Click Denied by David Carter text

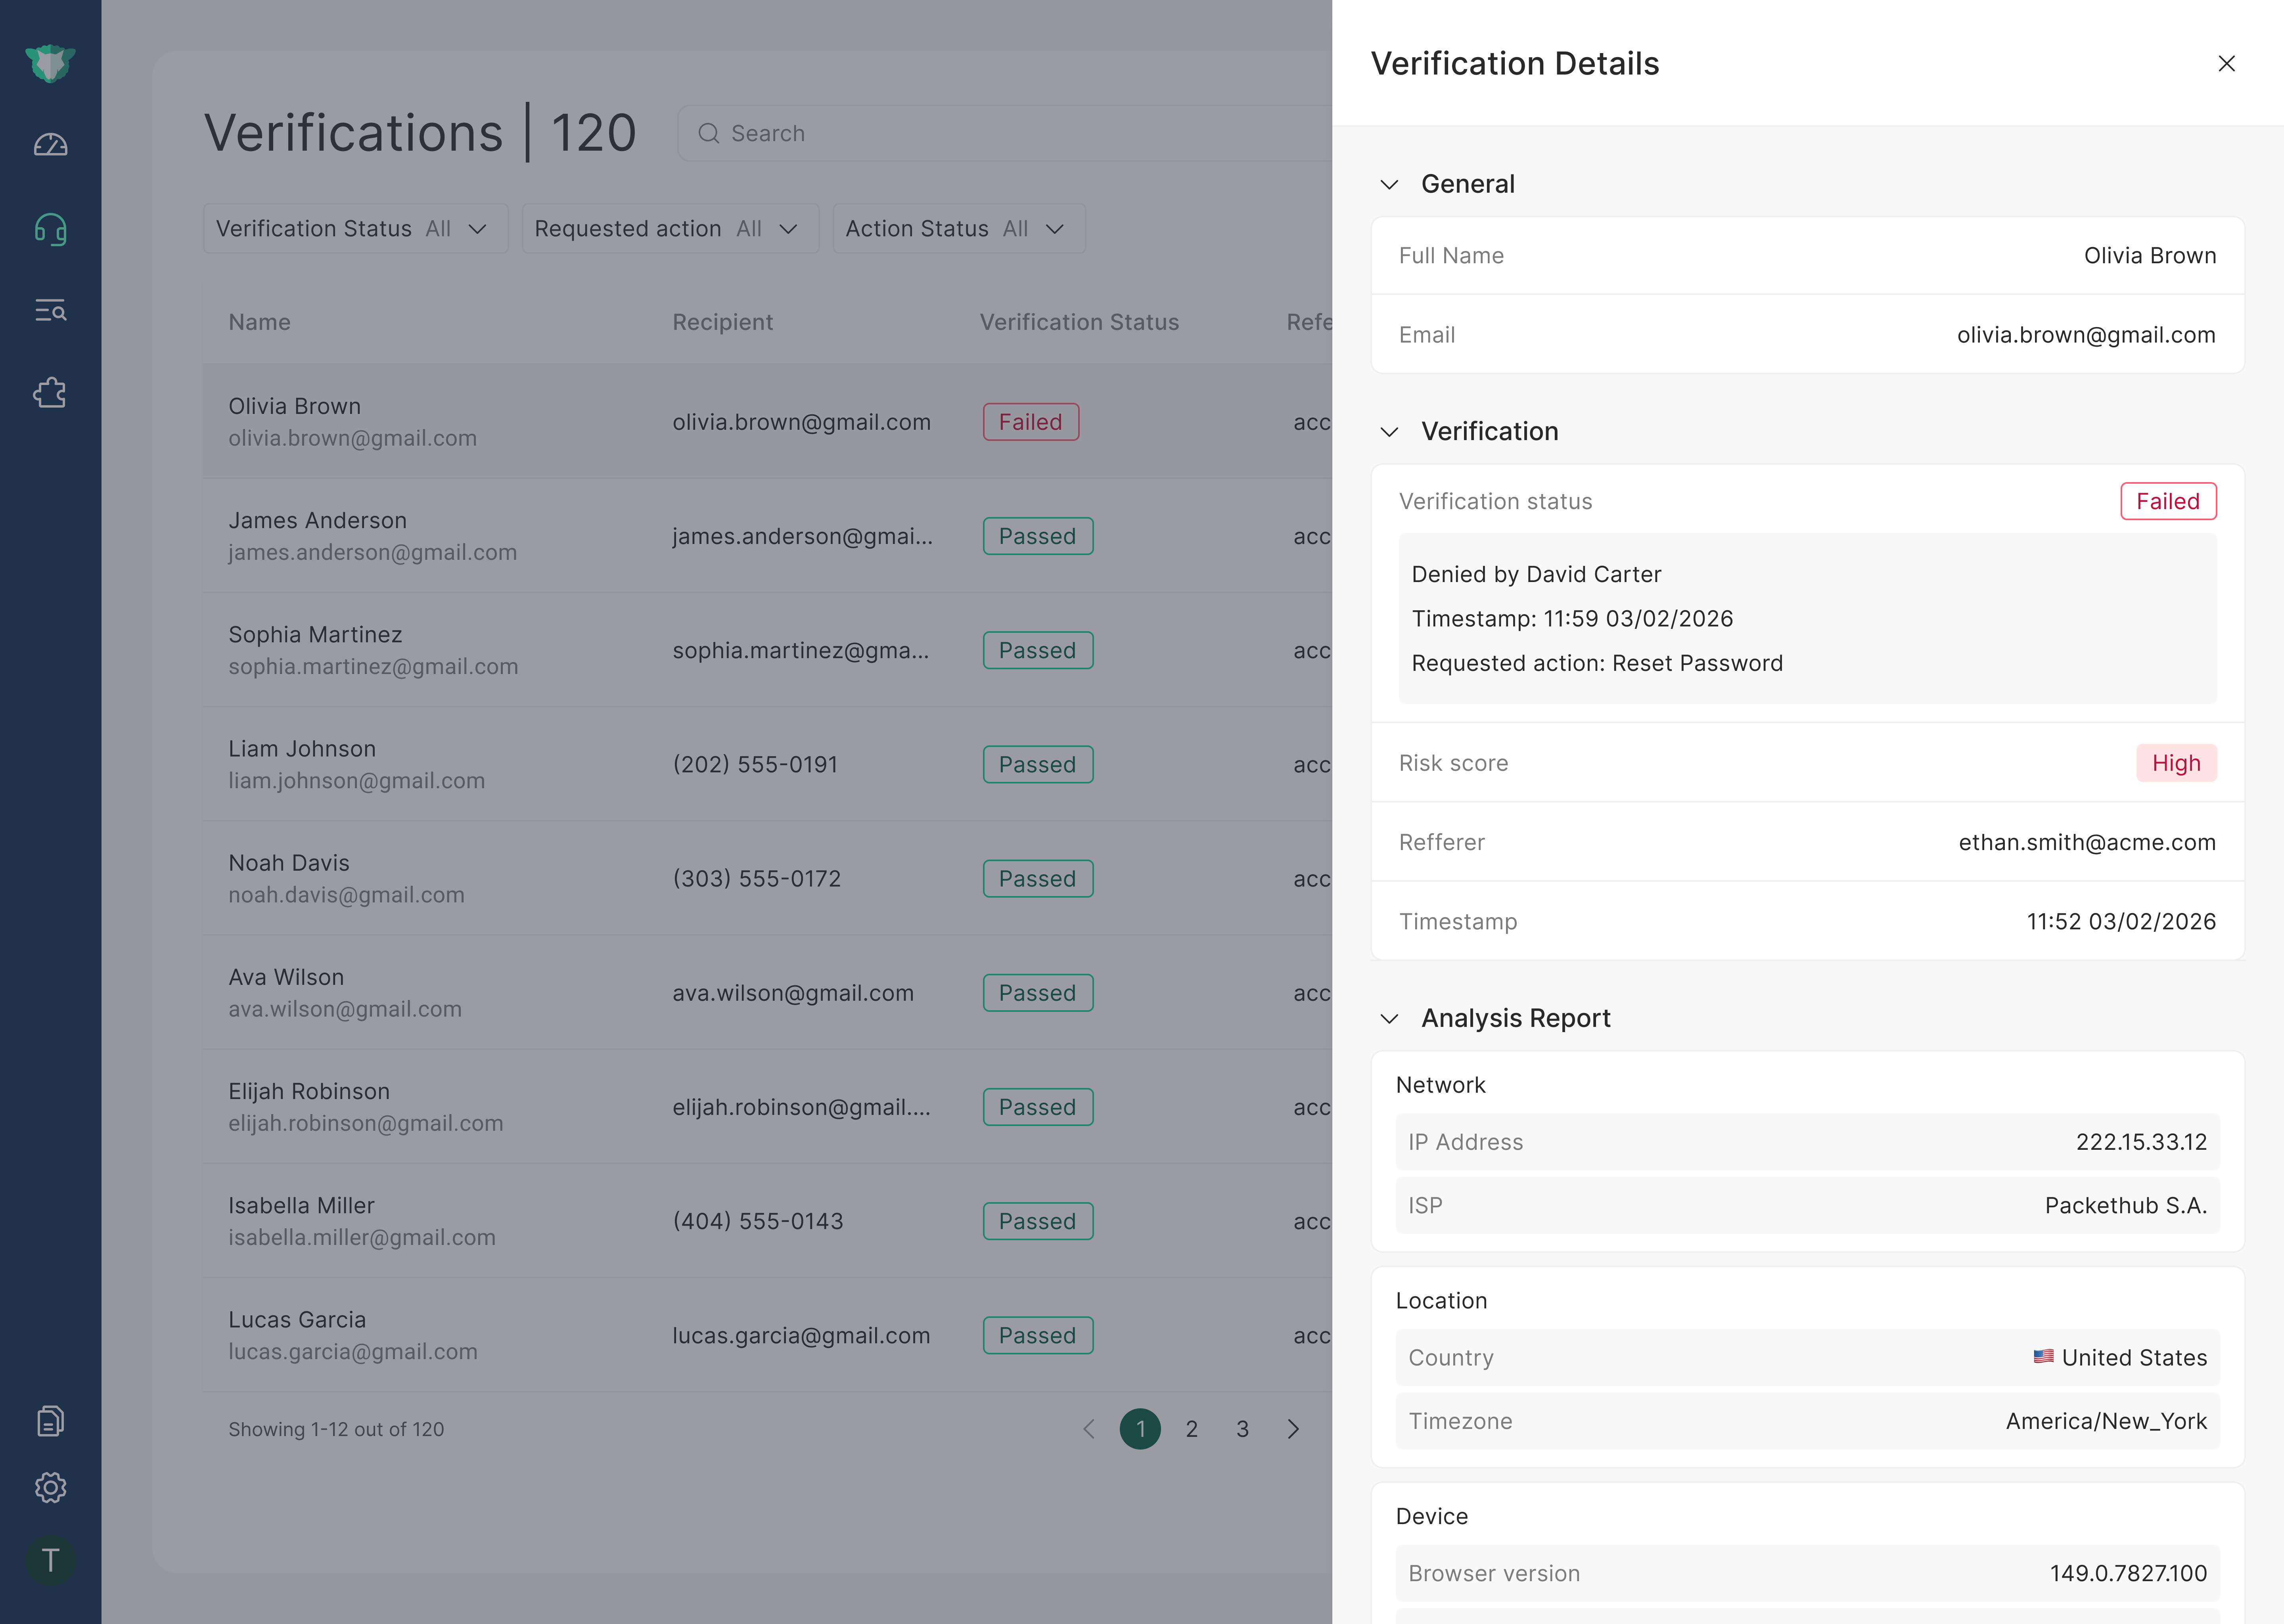tap(1536, 574)
